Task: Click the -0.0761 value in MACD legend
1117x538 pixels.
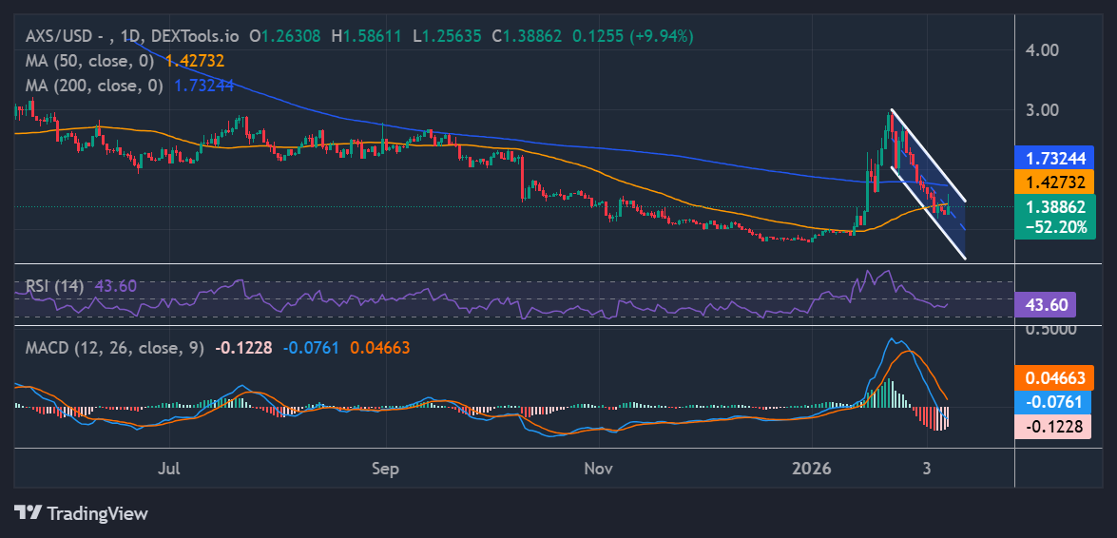Action: pyautogui.click(x=311, y=349)
